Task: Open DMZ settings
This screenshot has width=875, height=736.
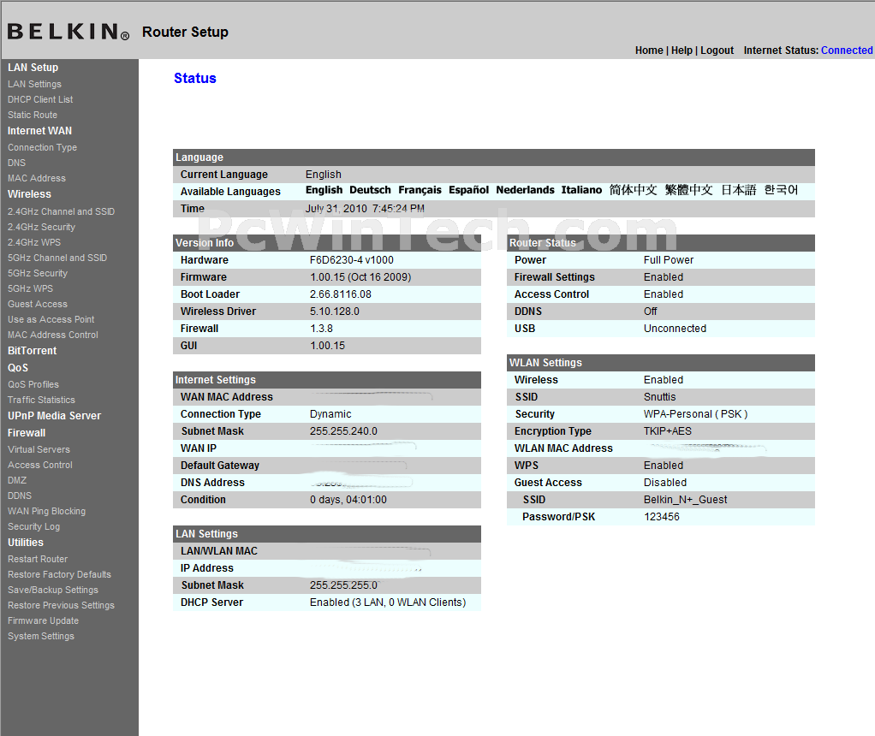Action: click(17, 480)
